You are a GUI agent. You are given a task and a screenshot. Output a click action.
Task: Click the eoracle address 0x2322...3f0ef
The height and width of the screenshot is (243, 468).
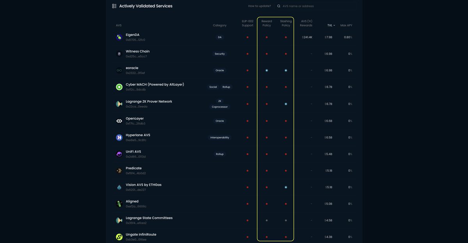pyautogui.click(x=136, y=73)
